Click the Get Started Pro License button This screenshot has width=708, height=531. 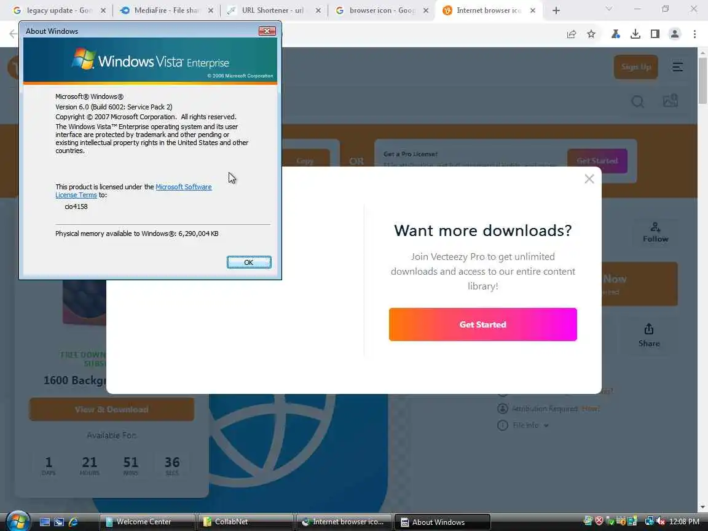(597, 161)
